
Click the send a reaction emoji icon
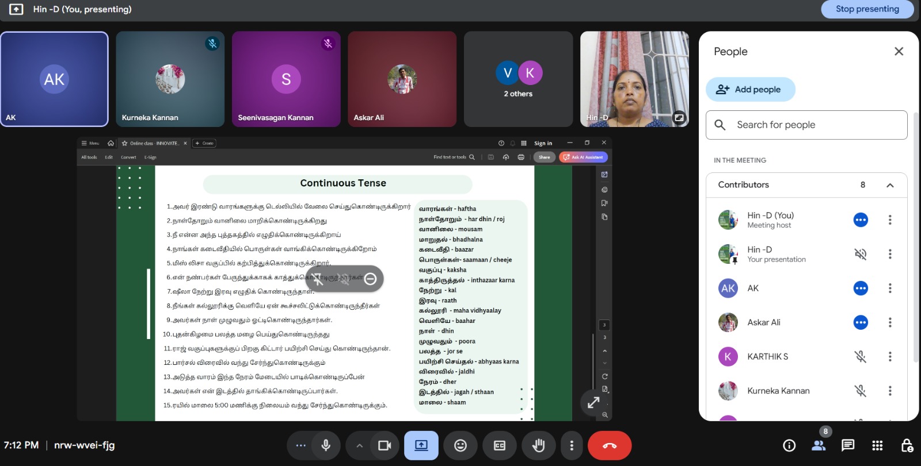[461, 445]
